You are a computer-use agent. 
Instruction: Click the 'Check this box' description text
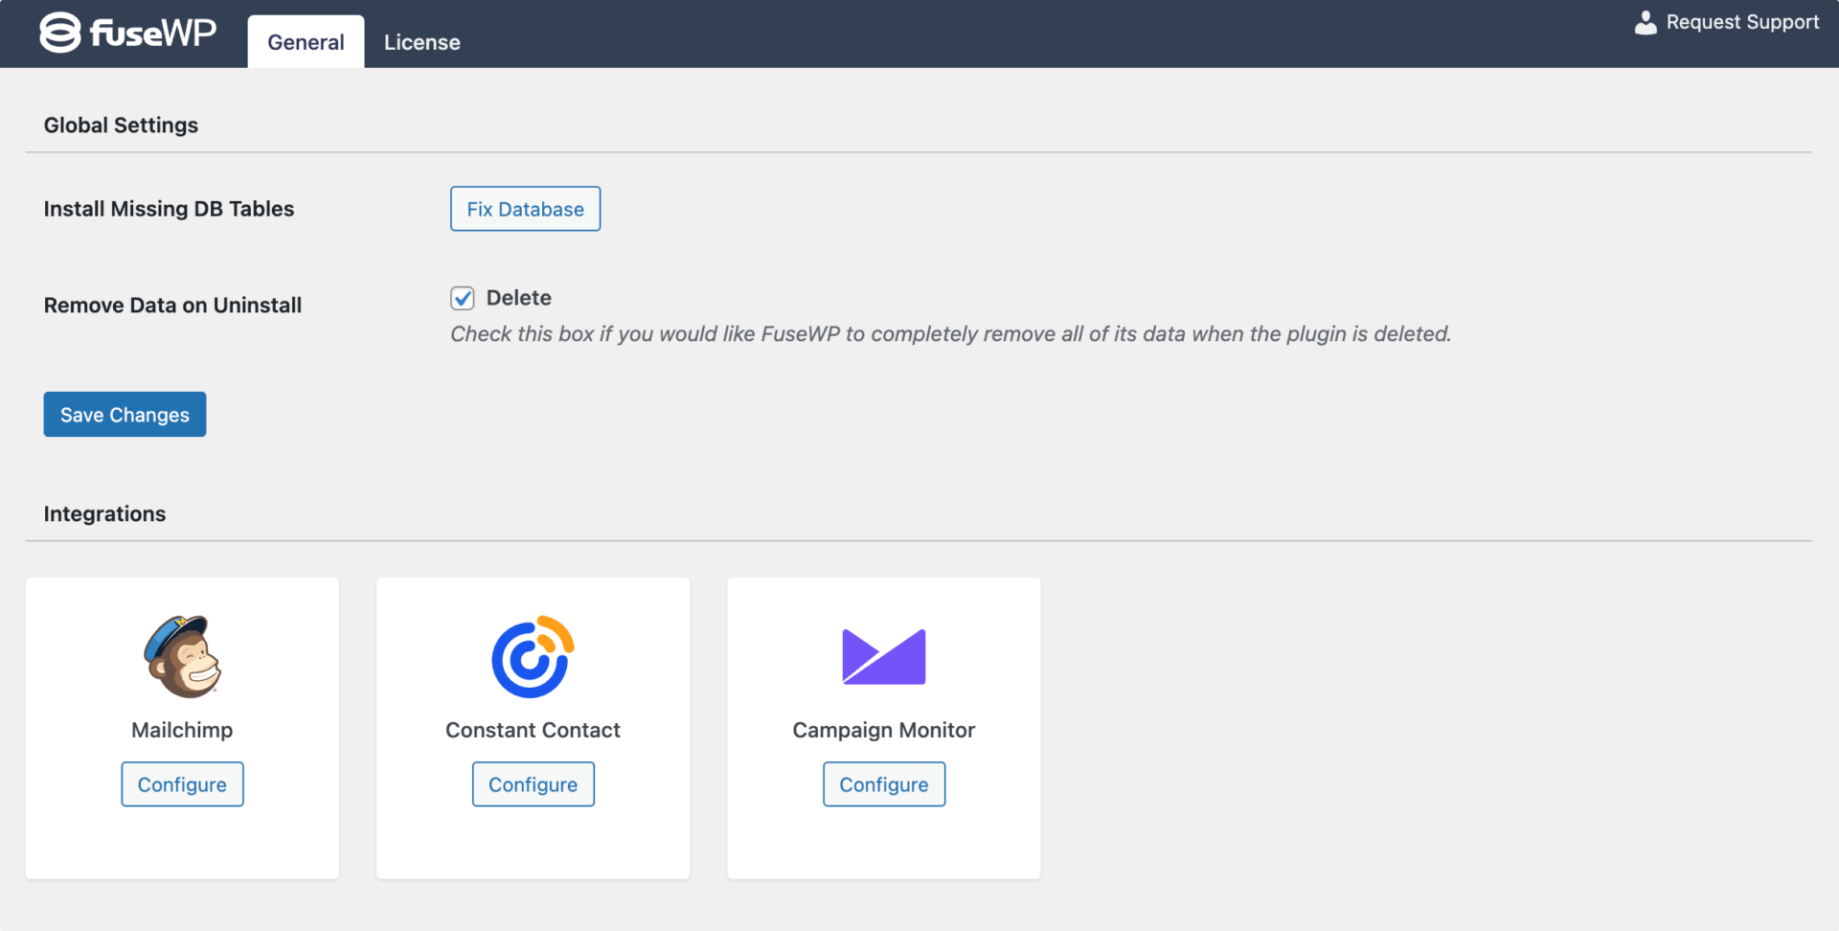click(951, 334)
